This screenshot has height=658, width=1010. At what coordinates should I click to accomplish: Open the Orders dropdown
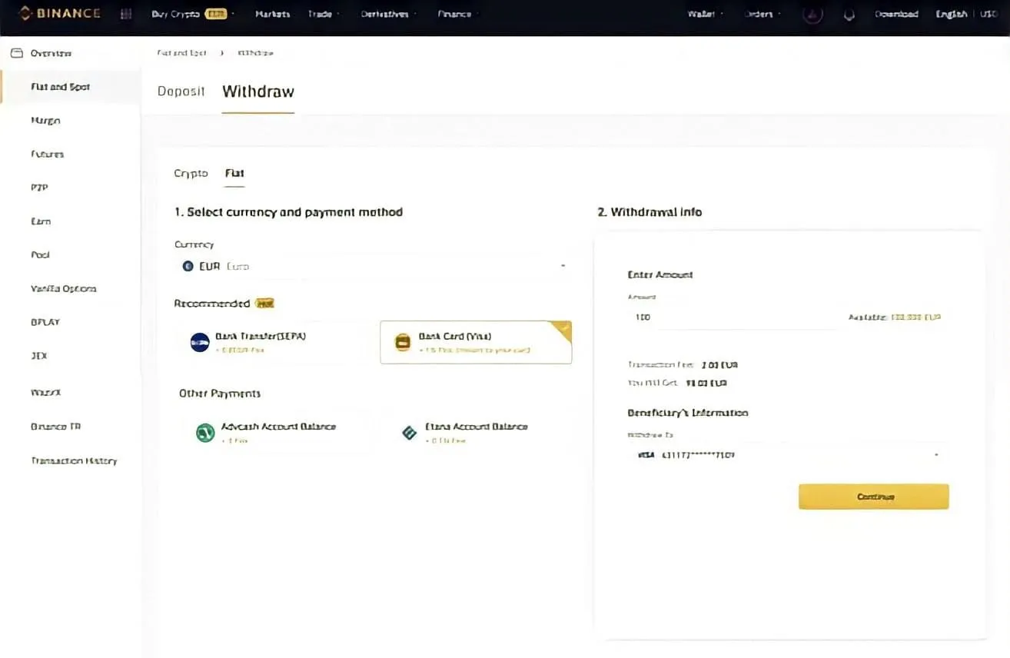click(762, 14)
